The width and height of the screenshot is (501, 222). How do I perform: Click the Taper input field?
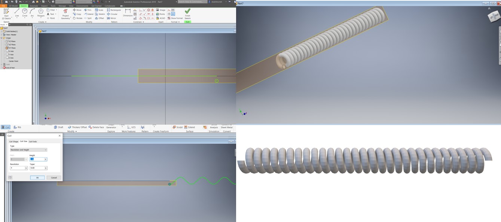(x=38, y=168)
